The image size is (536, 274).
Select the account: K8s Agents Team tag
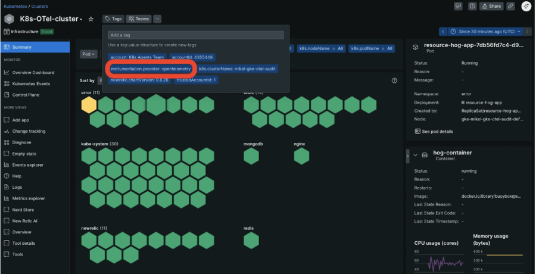click(137, 57)
